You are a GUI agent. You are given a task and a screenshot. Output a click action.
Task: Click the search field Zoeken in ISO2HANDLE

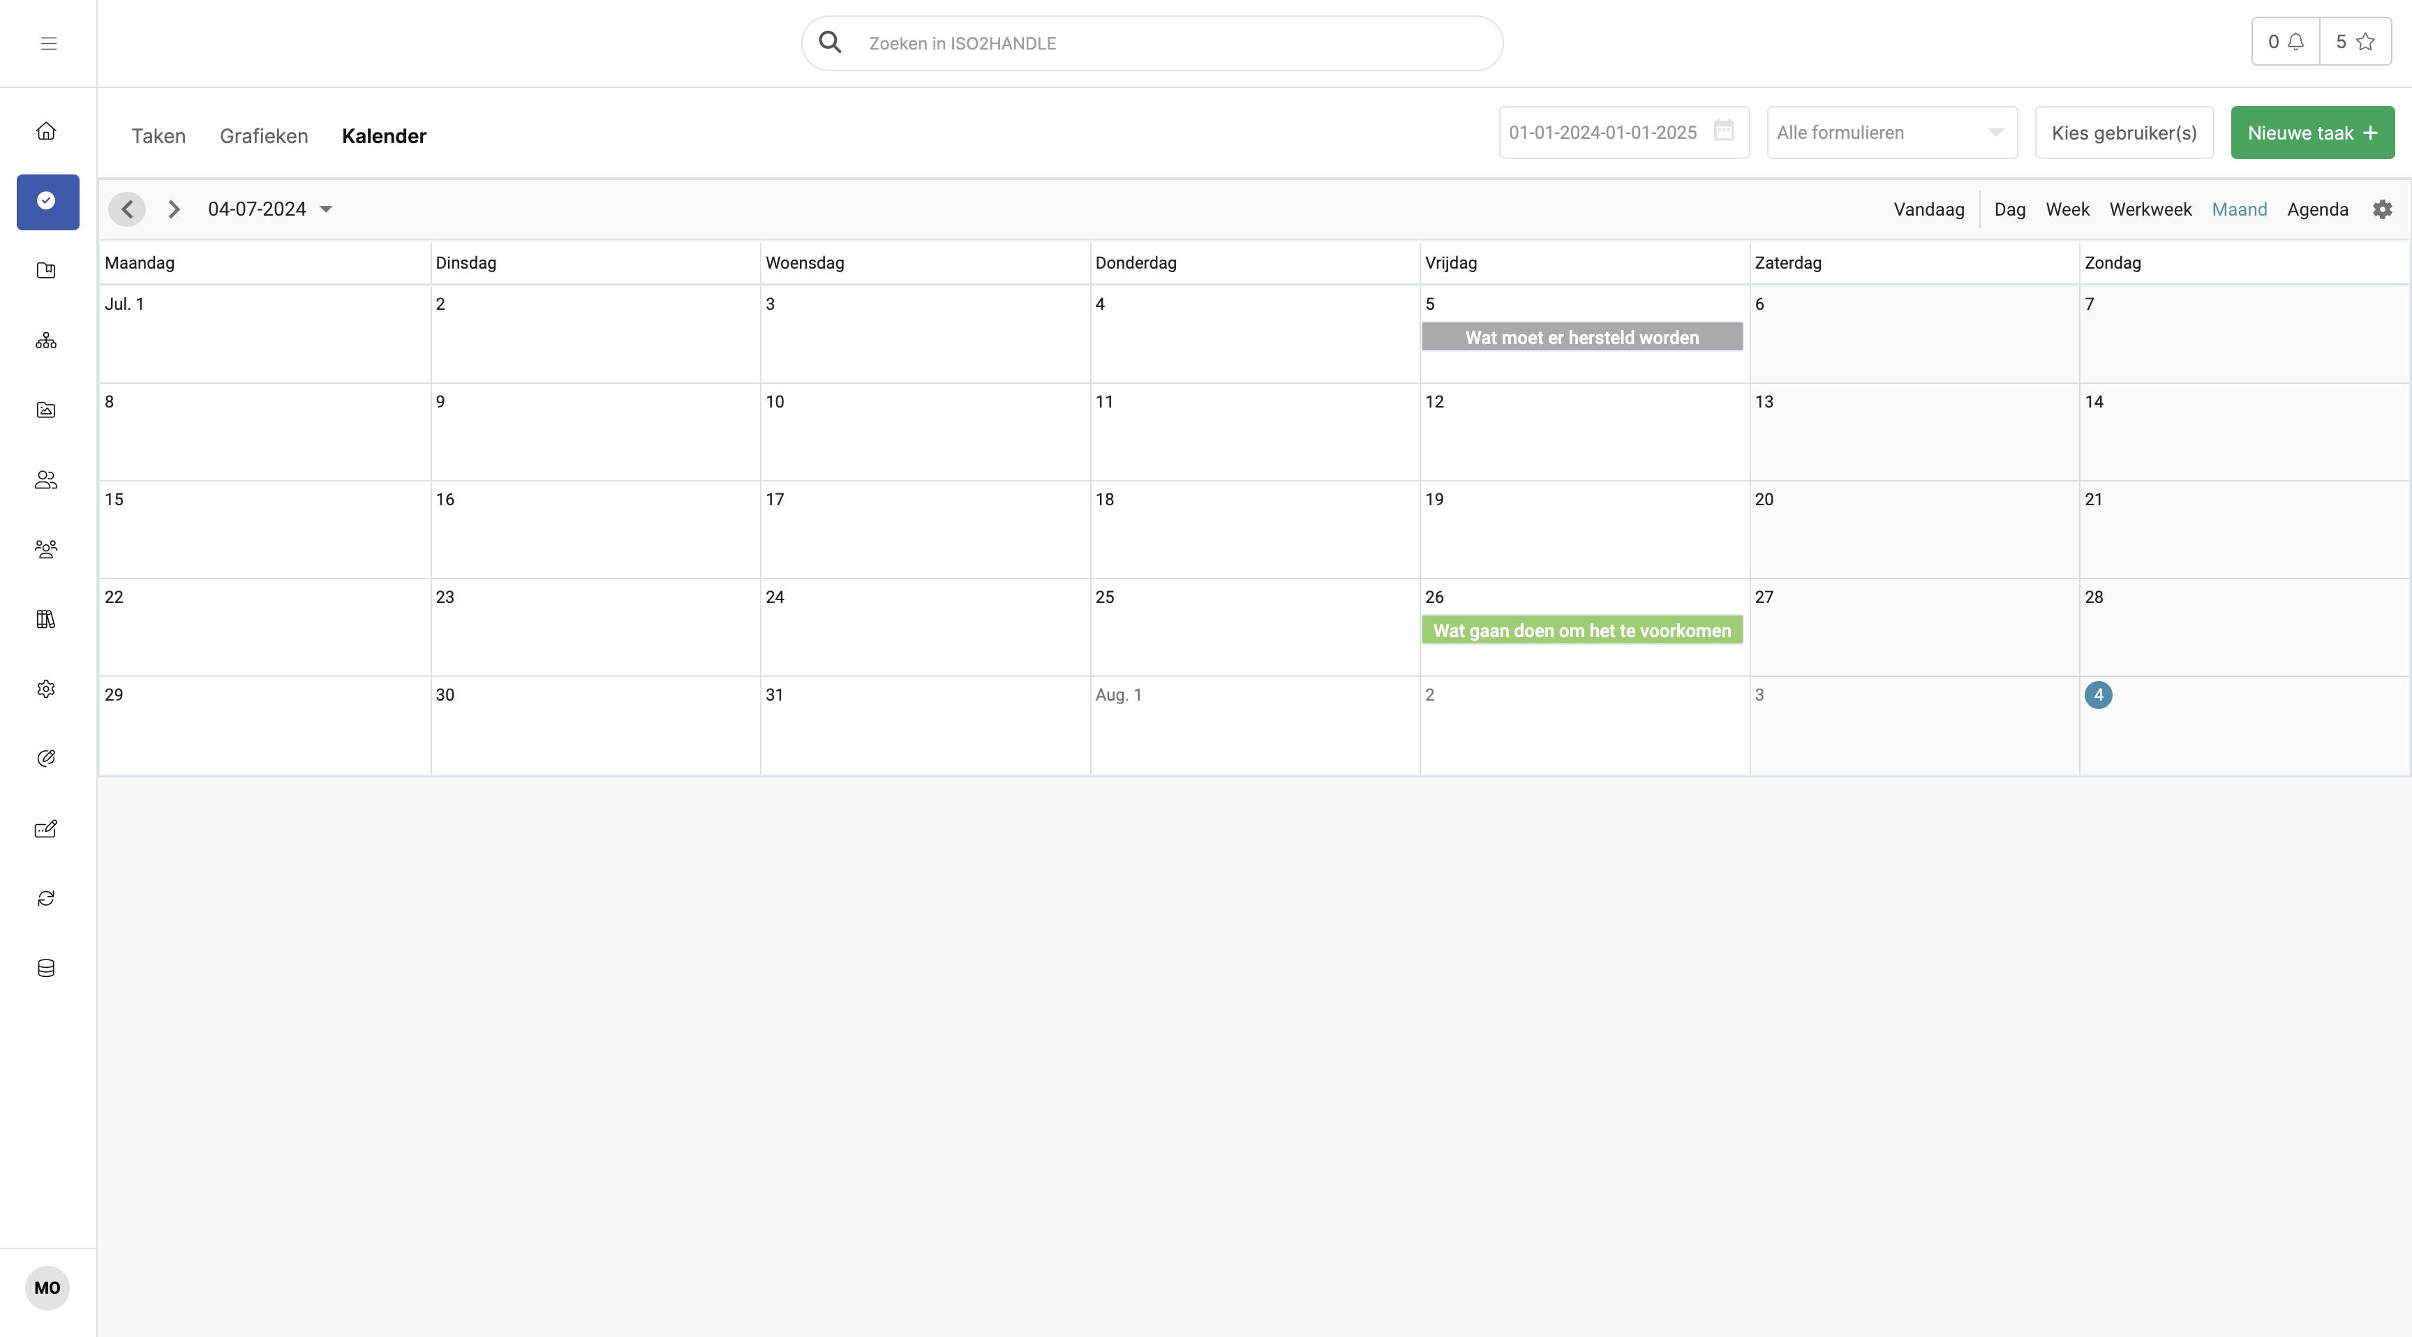(x=1152, y=43)
